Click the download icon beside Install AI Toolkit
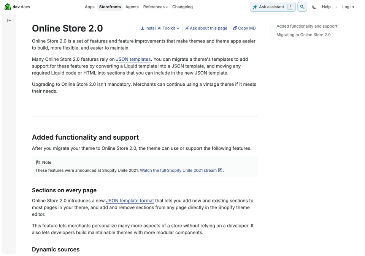Image resolution: width=365 pixels, height=256 pixels. [143, 28]
